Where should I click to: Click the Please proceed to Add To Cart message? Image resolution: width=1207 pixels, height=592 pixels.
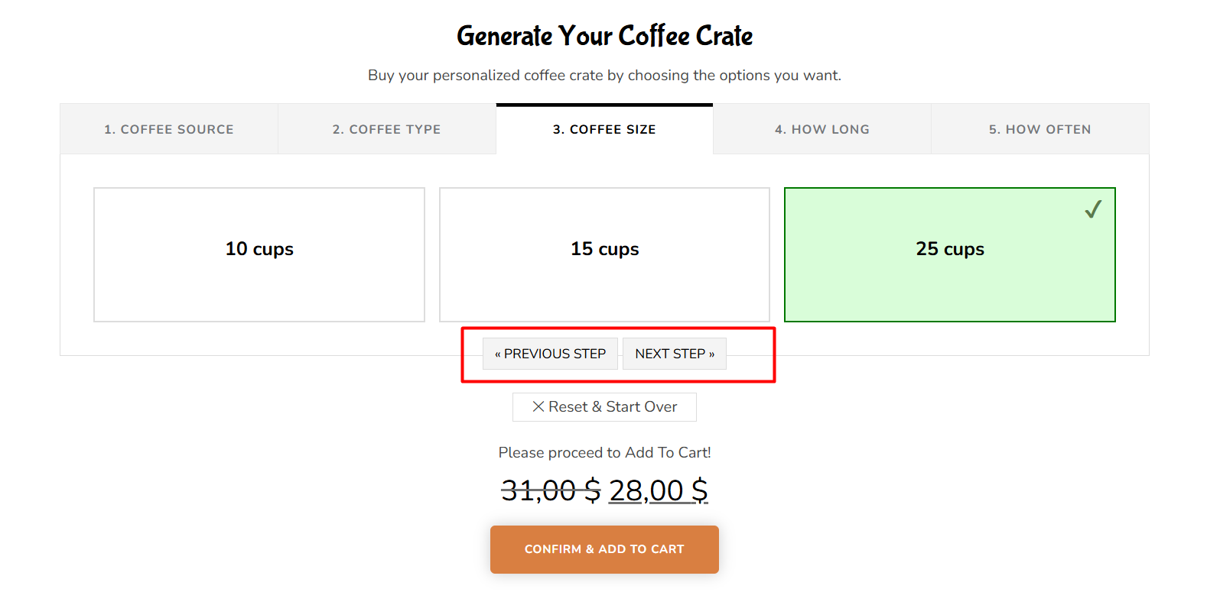click(604, 452)
